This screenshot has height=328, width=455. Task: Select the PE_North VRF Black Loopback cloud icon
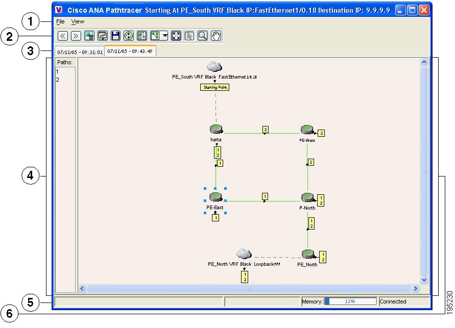pyautogui.click(x=244, y=254)
